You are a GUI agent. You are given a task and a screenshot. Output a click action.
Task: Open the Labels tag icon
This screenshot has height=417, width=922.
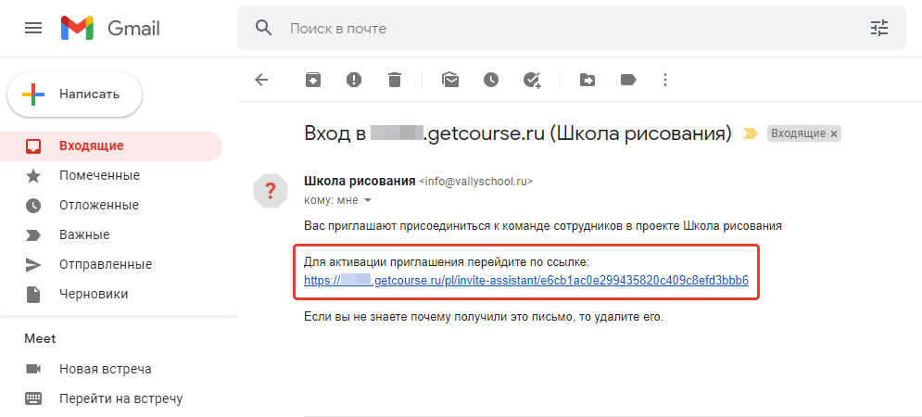tap(628, 80)
